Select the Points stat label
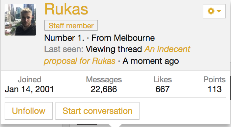The height and width of the screenshot is (127, 231). [x=215, y=80]
